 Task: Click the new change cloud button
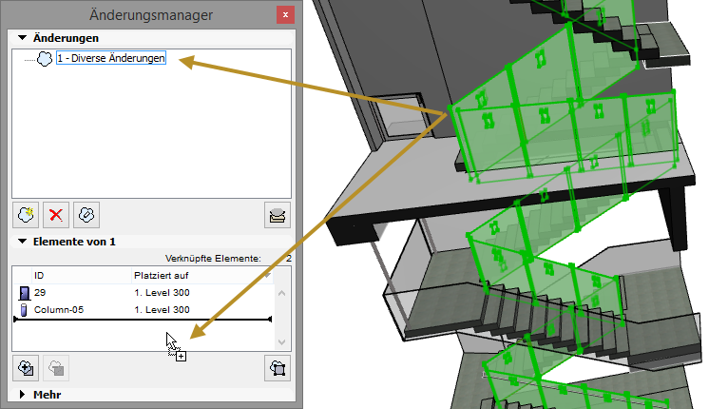click(26, 214)
